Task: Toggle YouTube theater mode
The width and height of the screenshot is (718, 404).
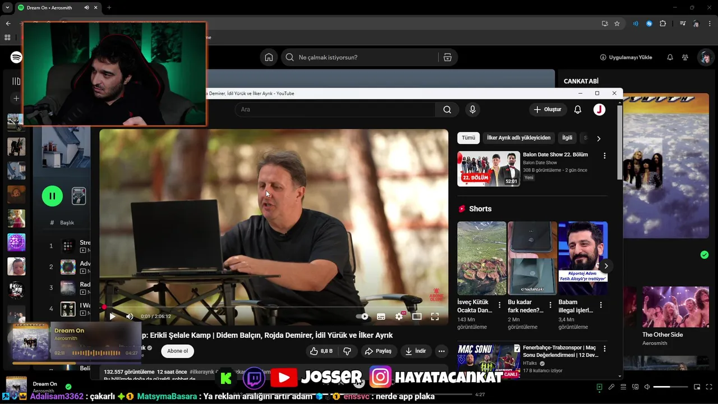Action: [x=417, y=316]
